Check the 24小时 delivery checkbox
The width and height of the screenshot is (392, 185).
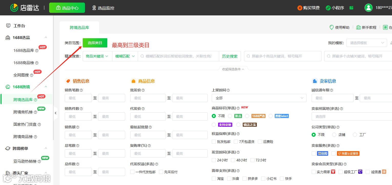click(x=214, y=160)
